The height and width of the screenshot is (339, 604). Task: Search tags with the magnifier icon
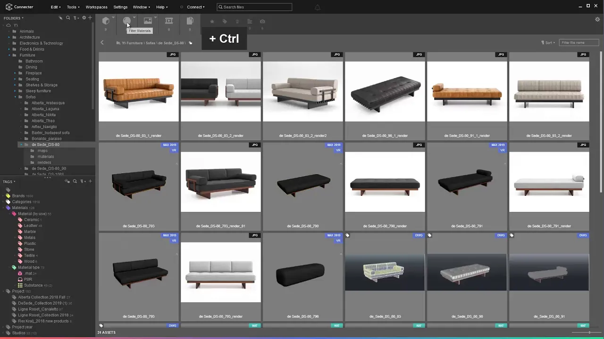click(x=75, y=181)
